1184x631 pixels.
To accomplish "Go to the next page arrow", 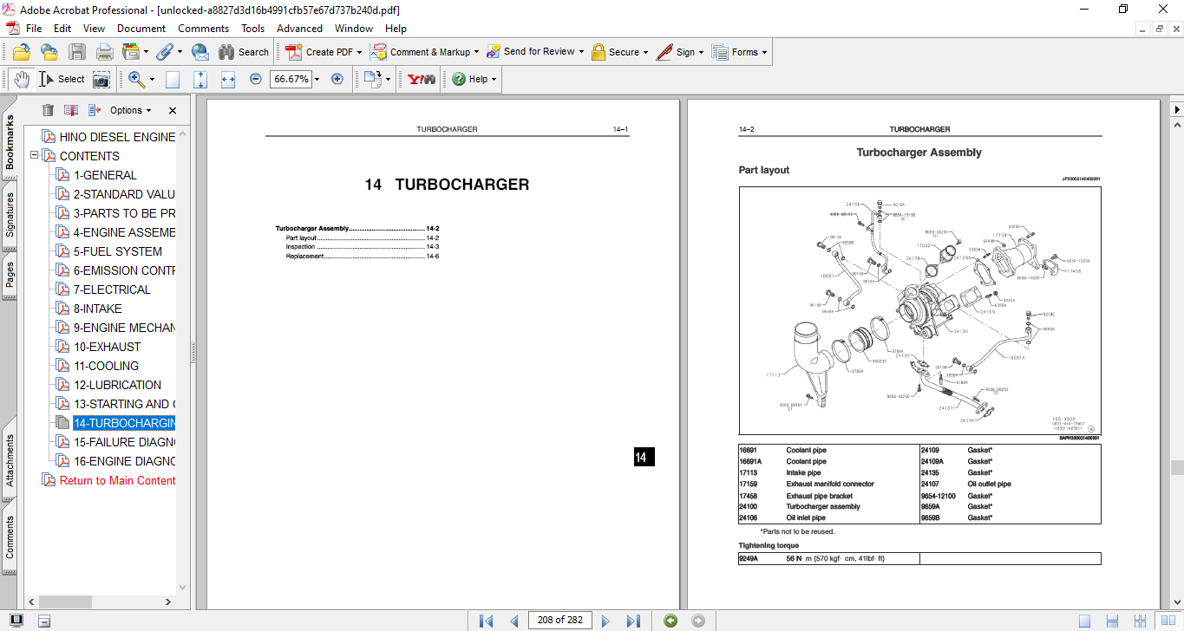I will (605, 621).
